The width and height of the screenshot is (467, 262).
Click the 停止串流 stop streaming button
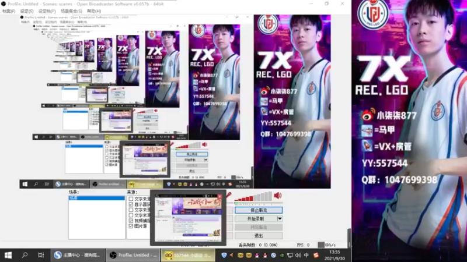click(259, 210)
